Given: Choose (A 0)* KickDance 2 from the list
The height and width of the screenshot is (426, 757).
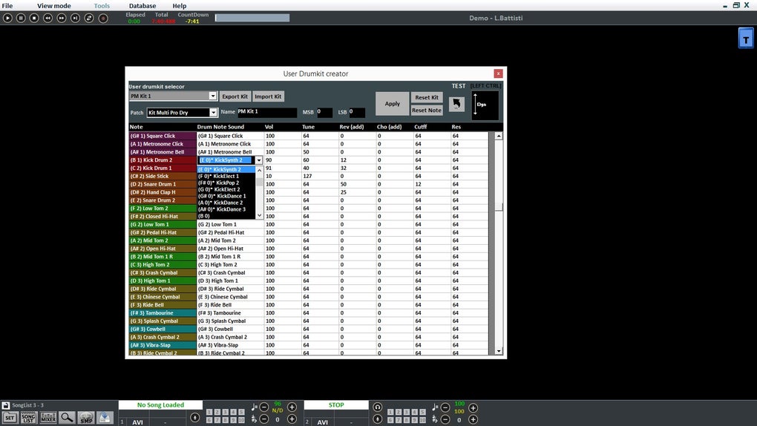Looking at the screenshot, I should 226,203.
